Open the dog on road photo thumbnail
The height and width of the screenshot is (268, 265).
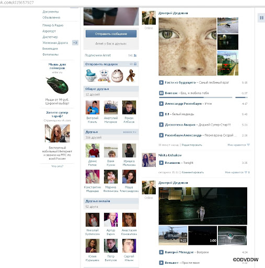click(228, 25)
